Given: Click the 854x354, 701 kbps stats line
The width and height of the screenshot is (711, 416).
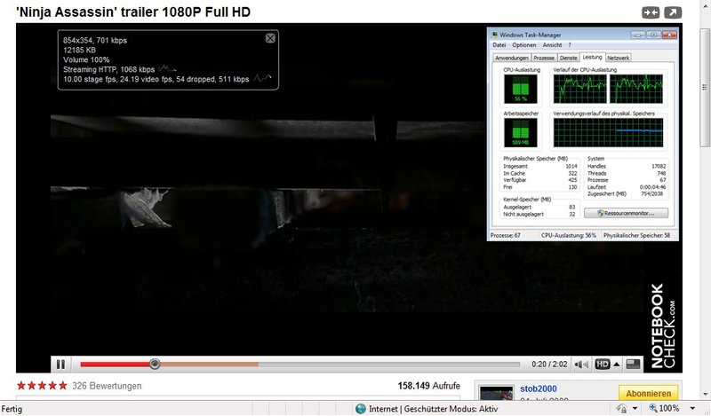Looking at the screenshot, I should (x=95, y=40).
